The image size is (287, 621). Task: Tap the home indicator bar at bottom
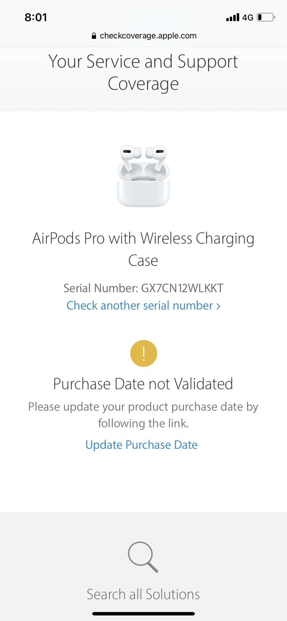pos(143,613)
